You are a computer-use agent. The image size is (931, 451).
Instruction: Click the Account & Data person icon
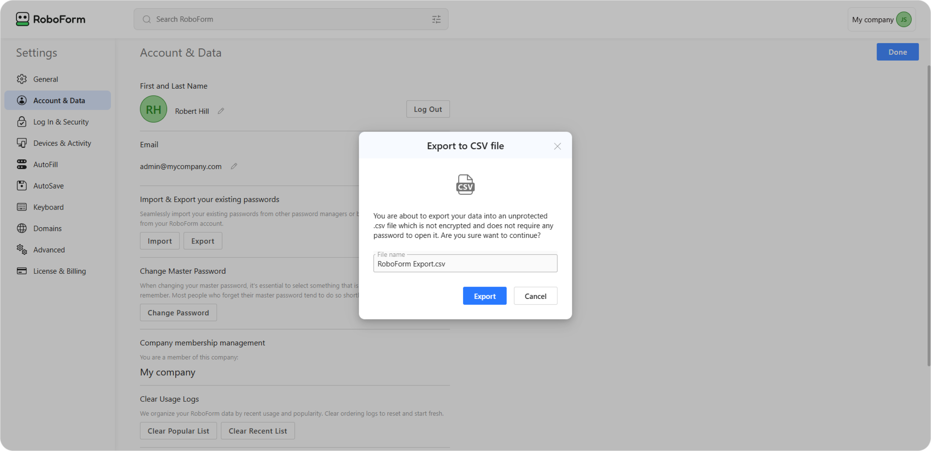coord(22,100)
